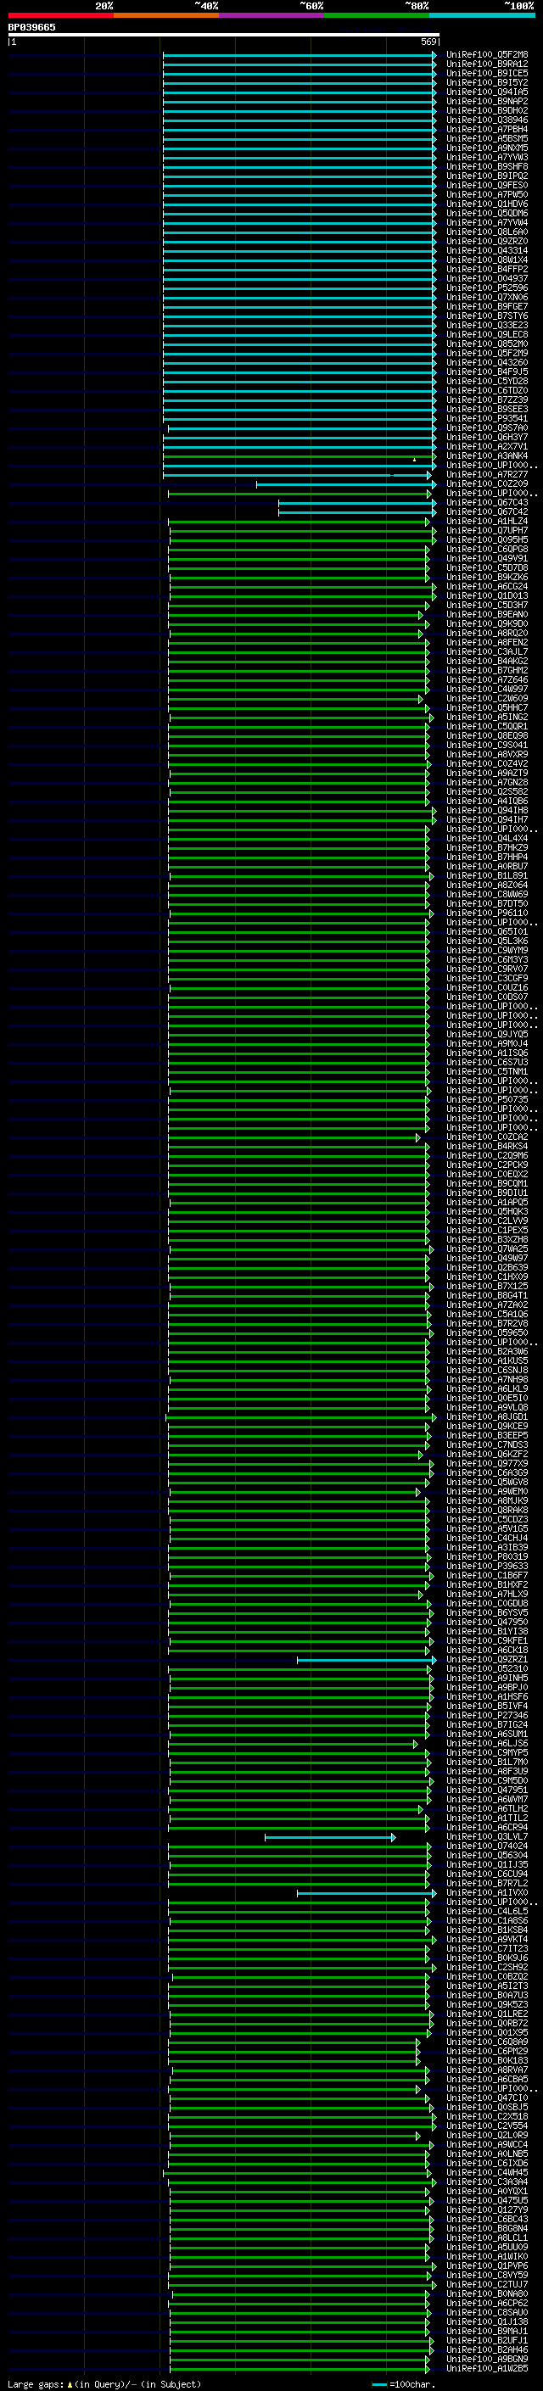The height and width of the screenshot is (2391, 543).
Task: Click the purple ~60% legend color bar
Action: [272, 15]
